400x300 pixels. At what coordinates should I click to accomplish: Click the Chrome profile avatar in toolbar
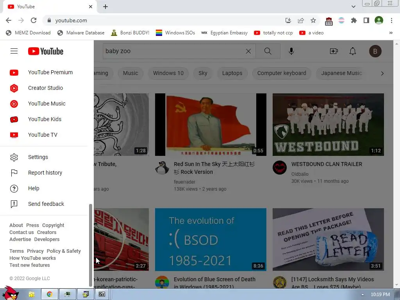point(379,20)
